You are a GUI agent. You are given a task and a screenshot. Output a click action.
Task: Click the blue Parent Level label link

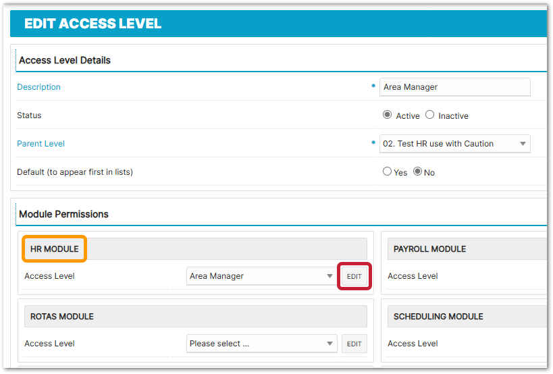41,144
